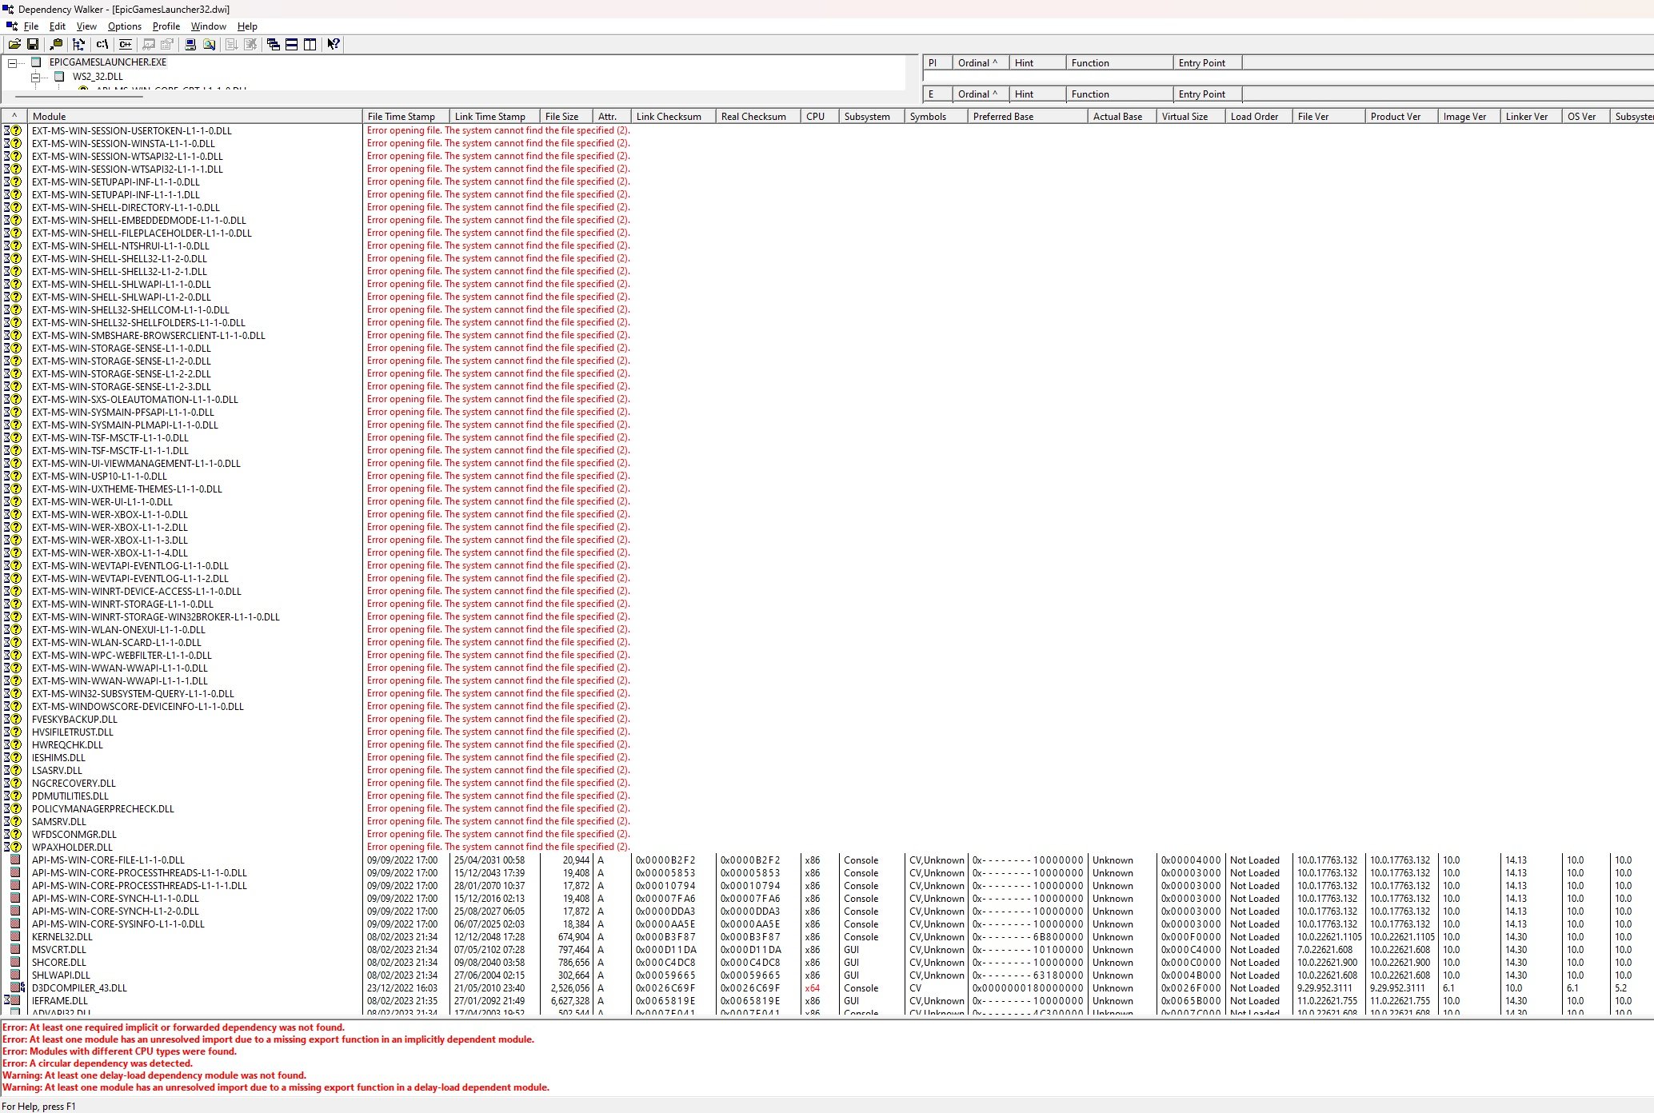Click the sort-arrow column header beside Module
Screen dimensions: 1654x1113
[14, 117]
